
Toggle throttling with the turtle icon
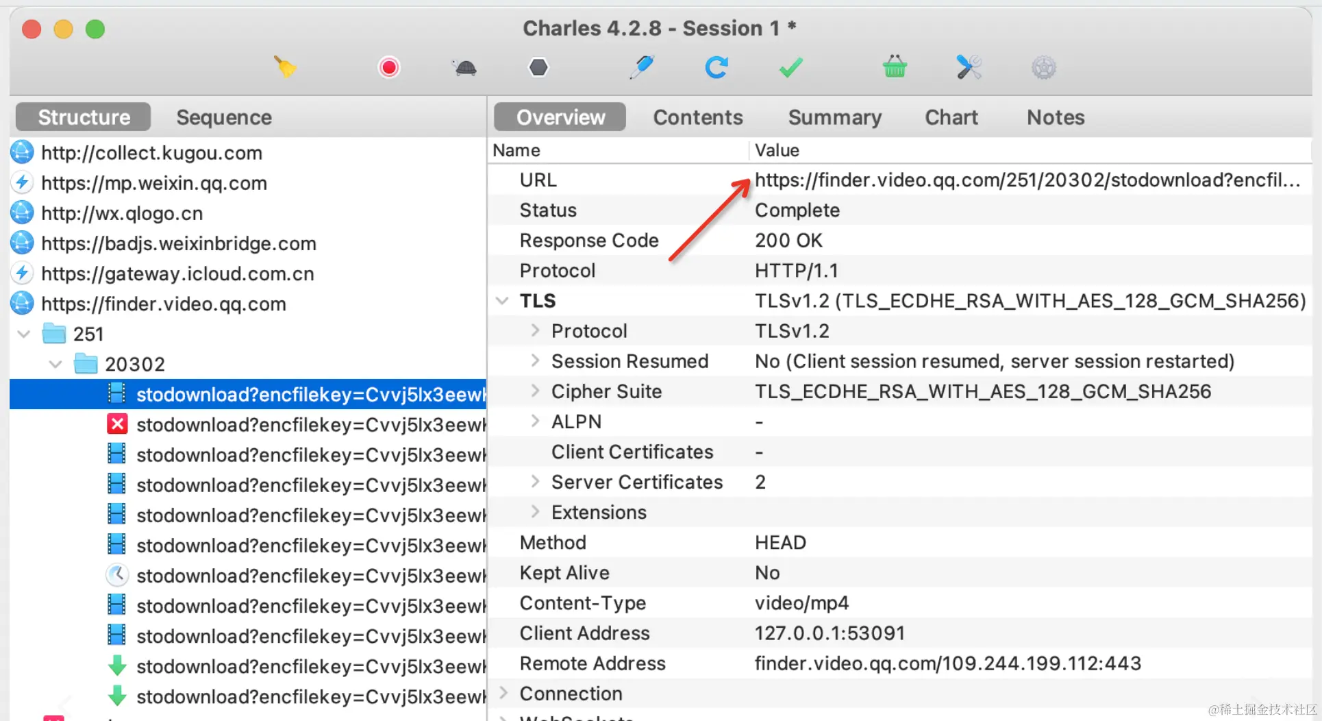pos(465,67)
